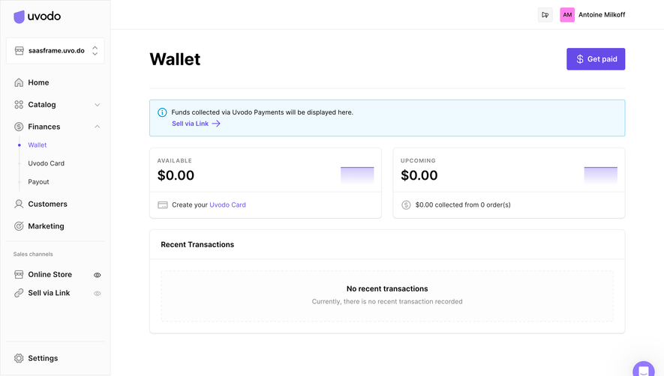
Task: Open Online Store sales channel
Action: pyautogui.click(x=50, y=274)
